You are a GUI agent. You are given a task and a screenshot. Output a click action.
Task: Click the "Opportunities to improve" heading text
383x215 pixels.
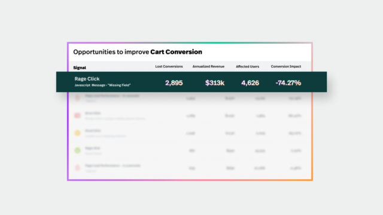click(111, 52)
